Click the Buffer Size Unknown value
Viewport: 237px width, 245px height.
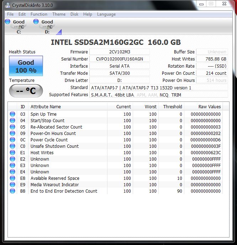[212, 52]
